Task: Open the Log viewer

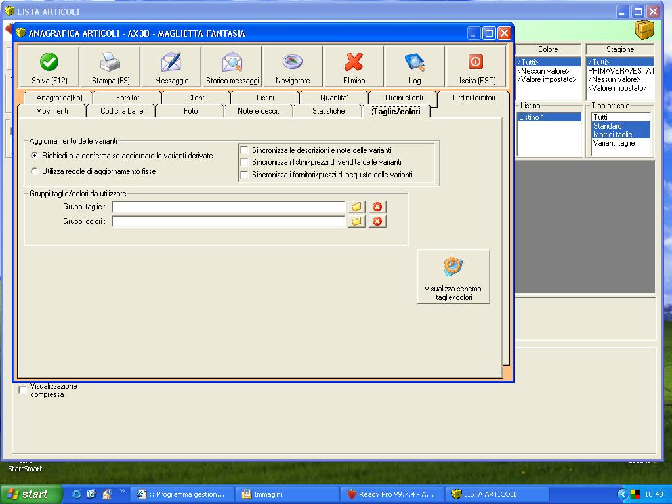Action: point(415,66)
